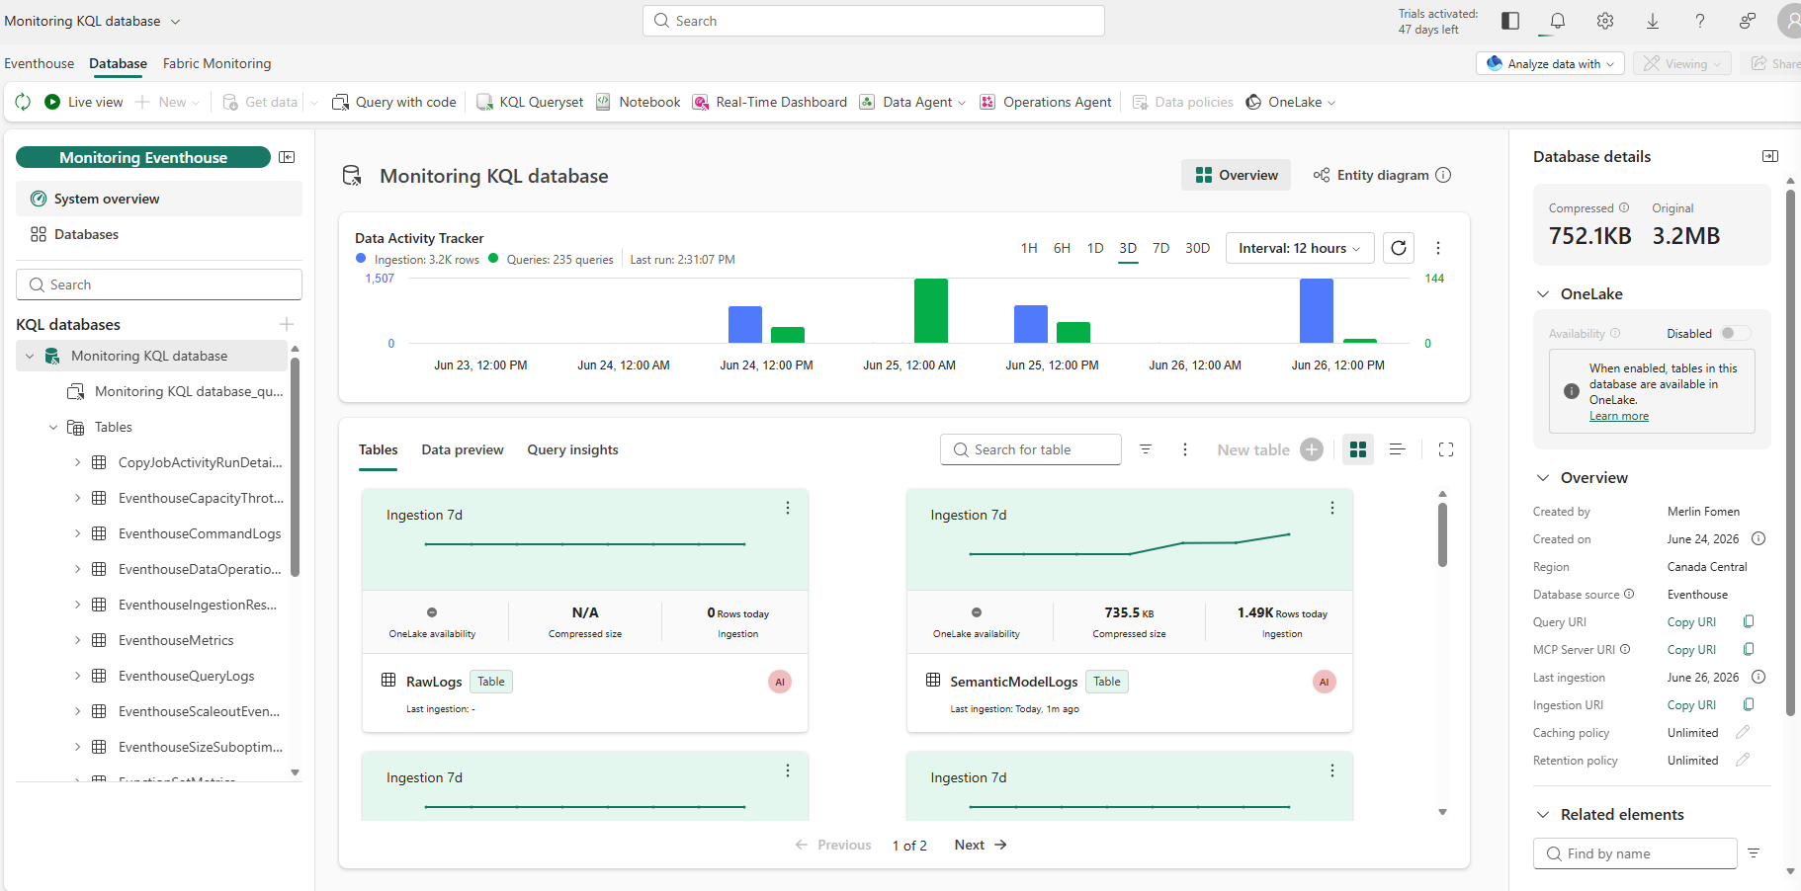Open the OneLake Learn more link

(x=1619, y=416)
